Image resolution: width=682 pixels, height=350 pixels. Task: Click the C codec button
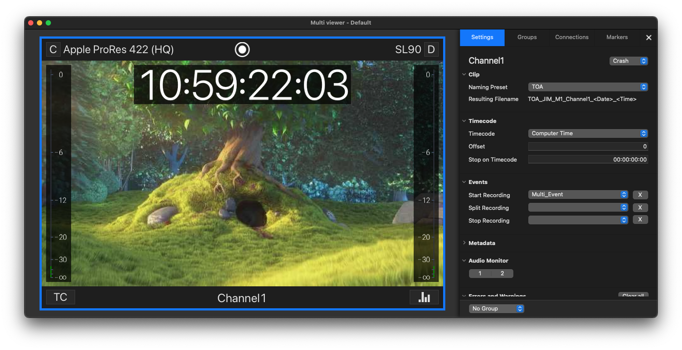(x=53, y=50)
